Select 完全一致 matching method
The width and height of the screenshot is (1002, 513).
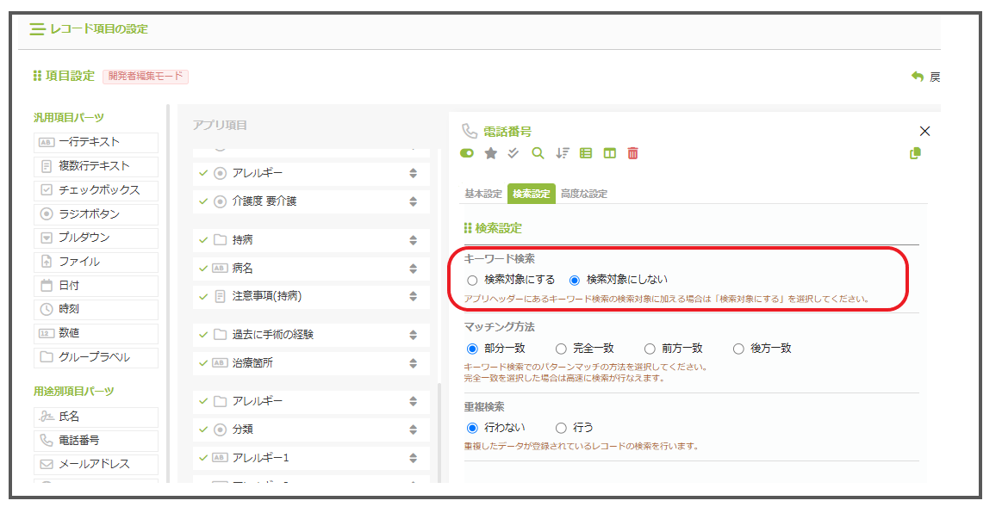coord(561,349)
